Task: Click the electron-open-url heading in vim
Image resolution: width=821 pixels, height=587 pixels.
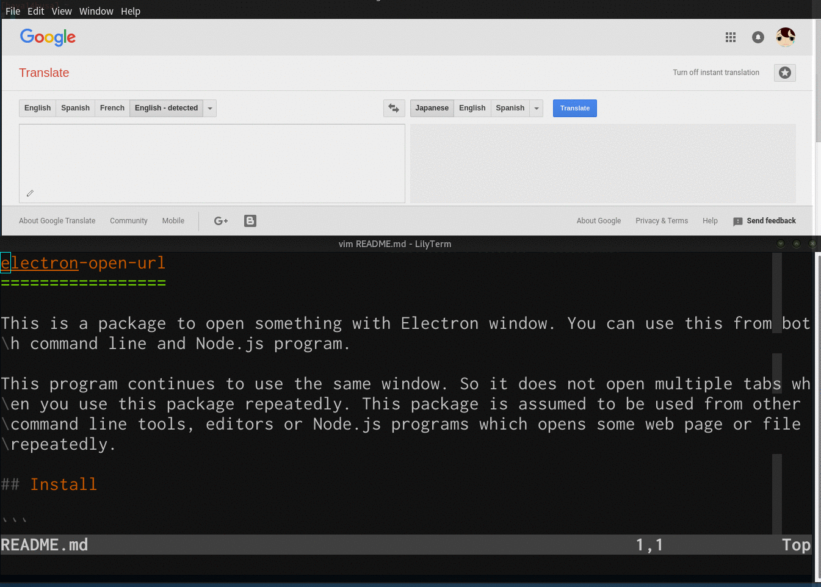Action: point(83,263)
